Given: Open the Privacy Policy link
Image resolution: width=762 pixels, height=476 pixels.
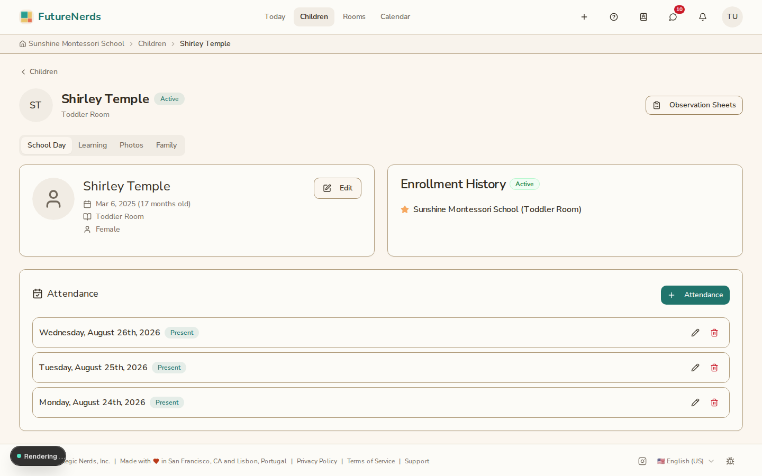Looking at the screenshot, I should (x=317, y=461).
